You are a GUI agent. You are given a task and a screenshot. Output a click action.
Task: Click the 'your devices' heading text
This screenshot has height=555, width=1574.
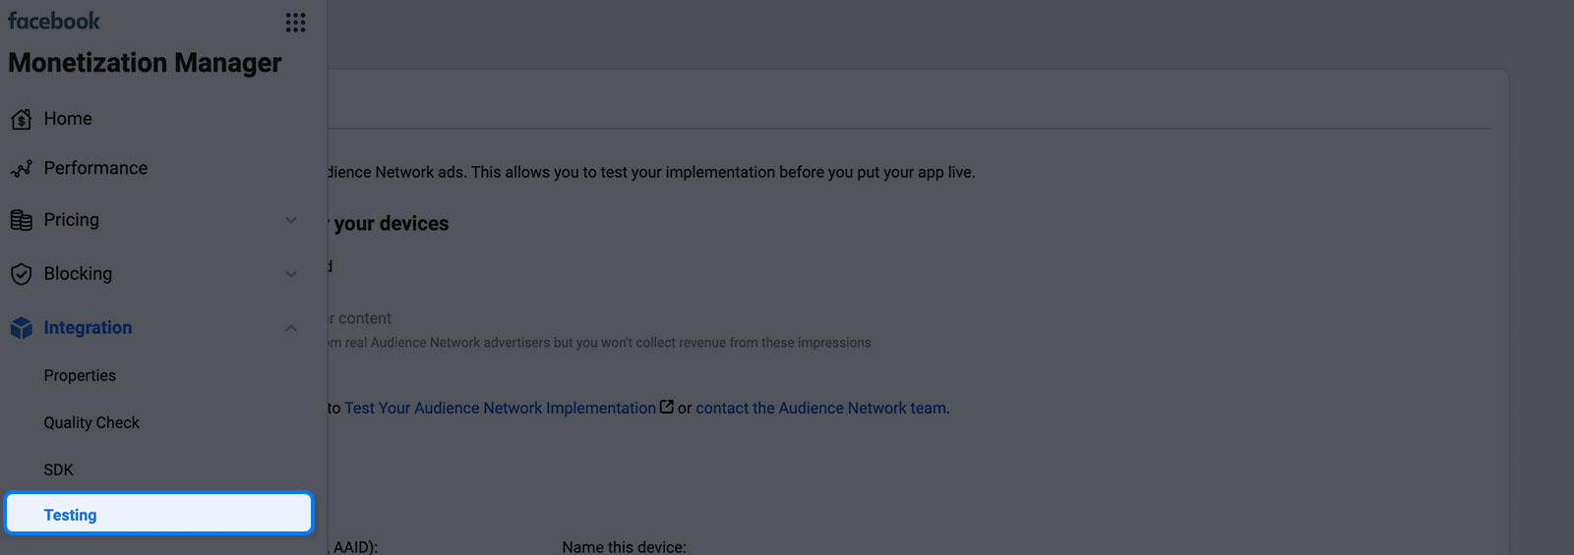392,224
